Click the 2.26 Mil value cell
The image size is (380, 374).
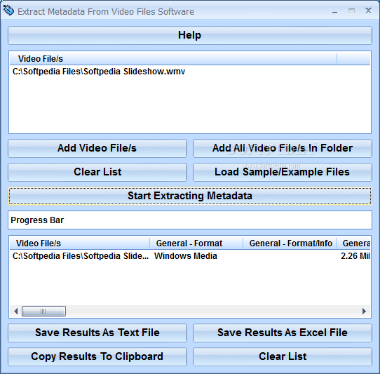[355, 256]
